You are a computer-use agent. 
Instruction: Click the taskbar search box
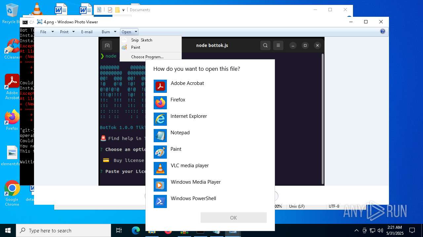63,230
